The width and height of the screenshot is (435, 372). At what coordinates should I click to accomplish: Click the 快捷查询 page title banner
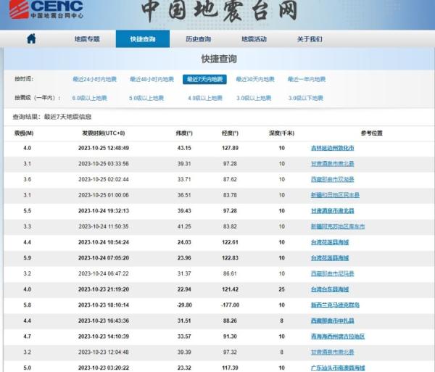[x=219, y=59]
